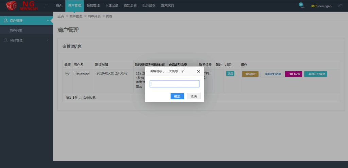Click the 编辑商户 button
The height and width of the screenshot is (168, 348).
pos(250,74)
